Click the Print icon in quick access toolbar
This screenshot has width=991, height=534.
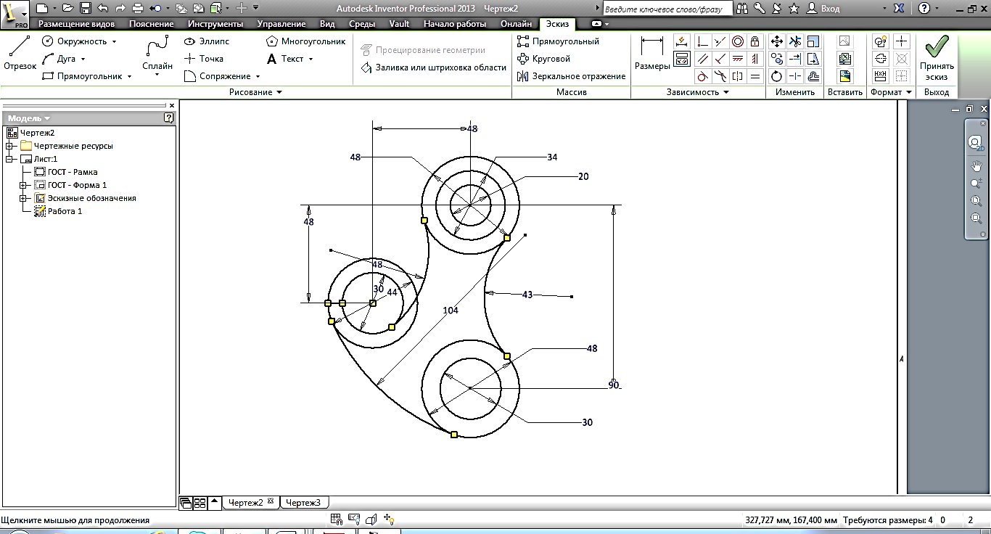pos(138,8)
